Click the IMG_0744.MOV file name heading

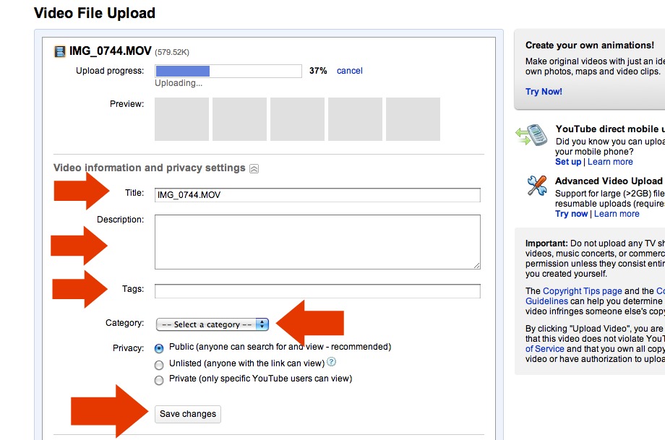tap(111, 51)
